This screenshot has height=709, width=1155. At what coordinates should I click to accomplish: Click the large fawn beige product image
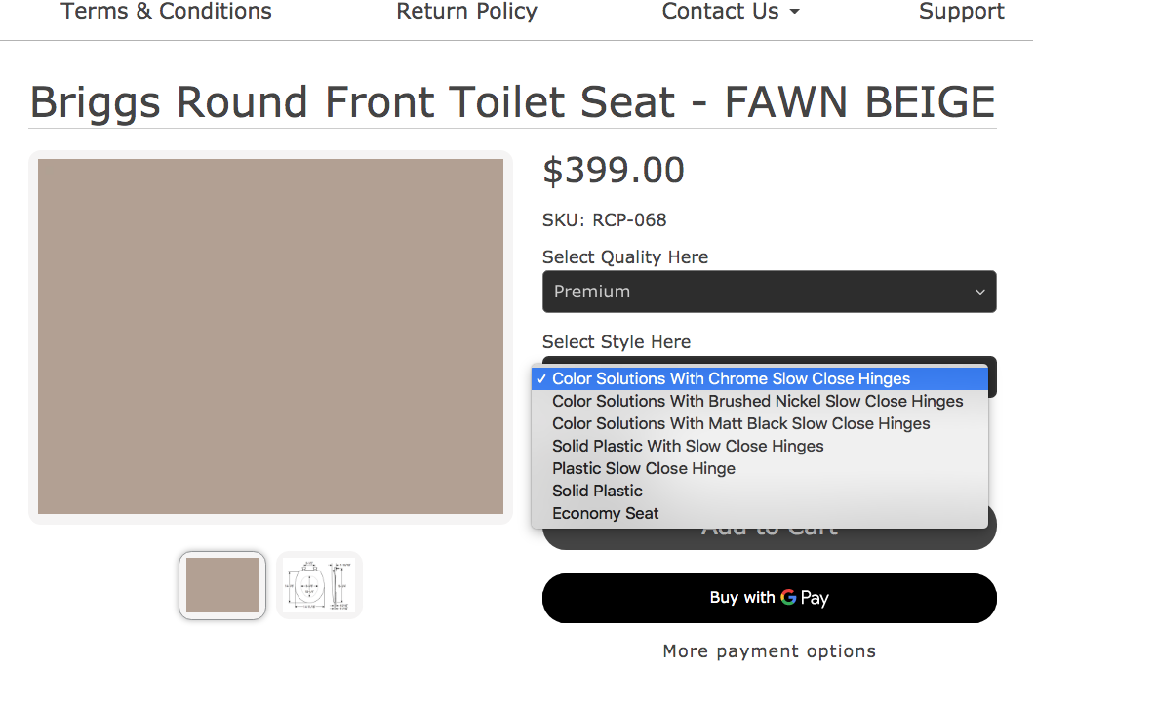point(270,336)
